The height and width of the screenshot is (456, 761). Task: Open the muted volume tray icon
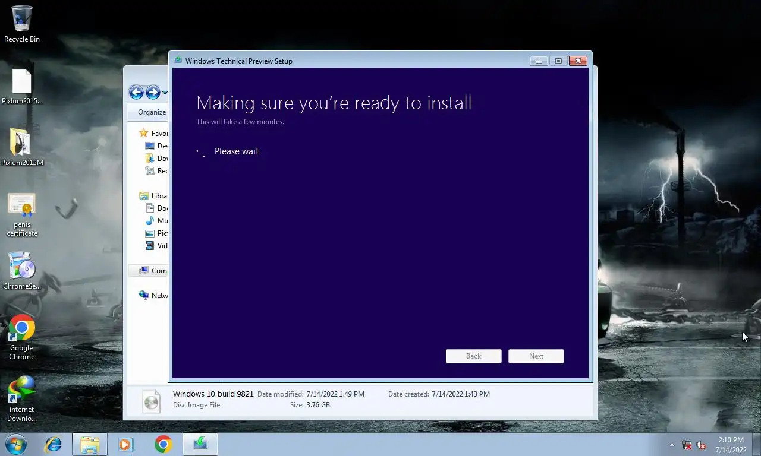[702, 445]
